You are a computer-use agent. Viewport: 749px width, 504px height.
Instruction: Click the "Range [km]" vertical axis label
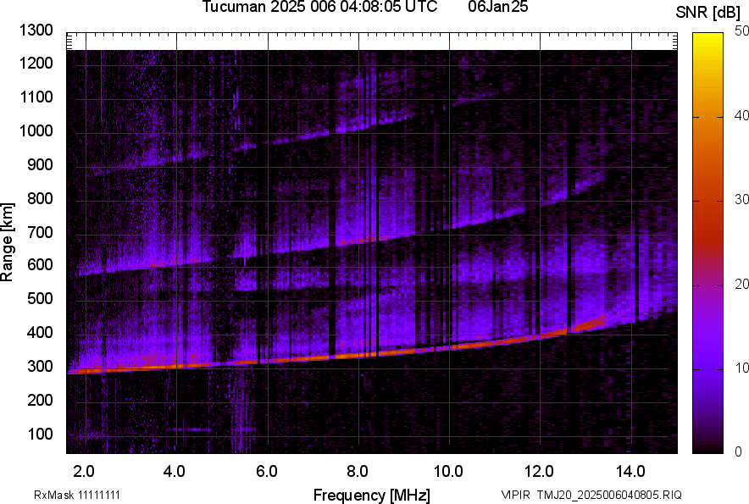pyautogui.click(x=8, y=241)
